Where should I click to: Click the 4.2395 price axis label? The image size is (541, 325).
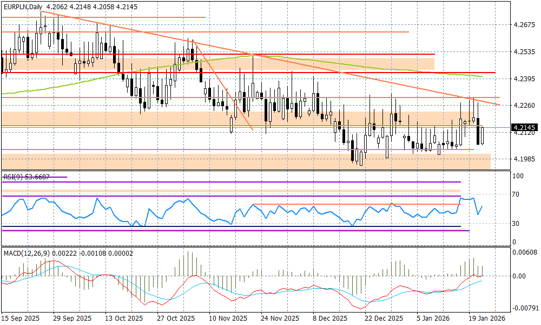(524, 79)
